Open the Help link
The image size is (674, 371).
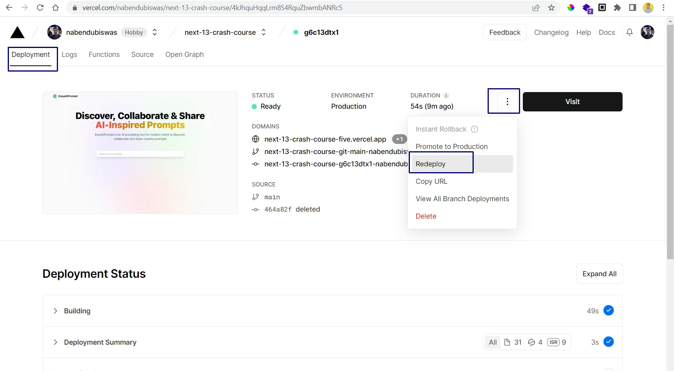coord(584,32)
